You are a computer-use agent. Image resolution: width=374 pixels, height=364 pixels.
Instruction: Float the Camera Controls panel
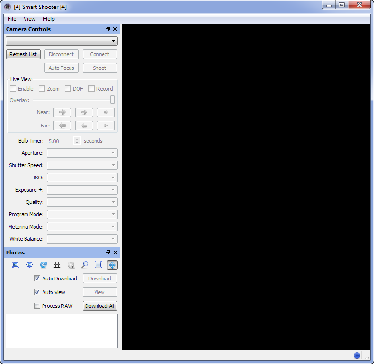[x=108, y=29]
